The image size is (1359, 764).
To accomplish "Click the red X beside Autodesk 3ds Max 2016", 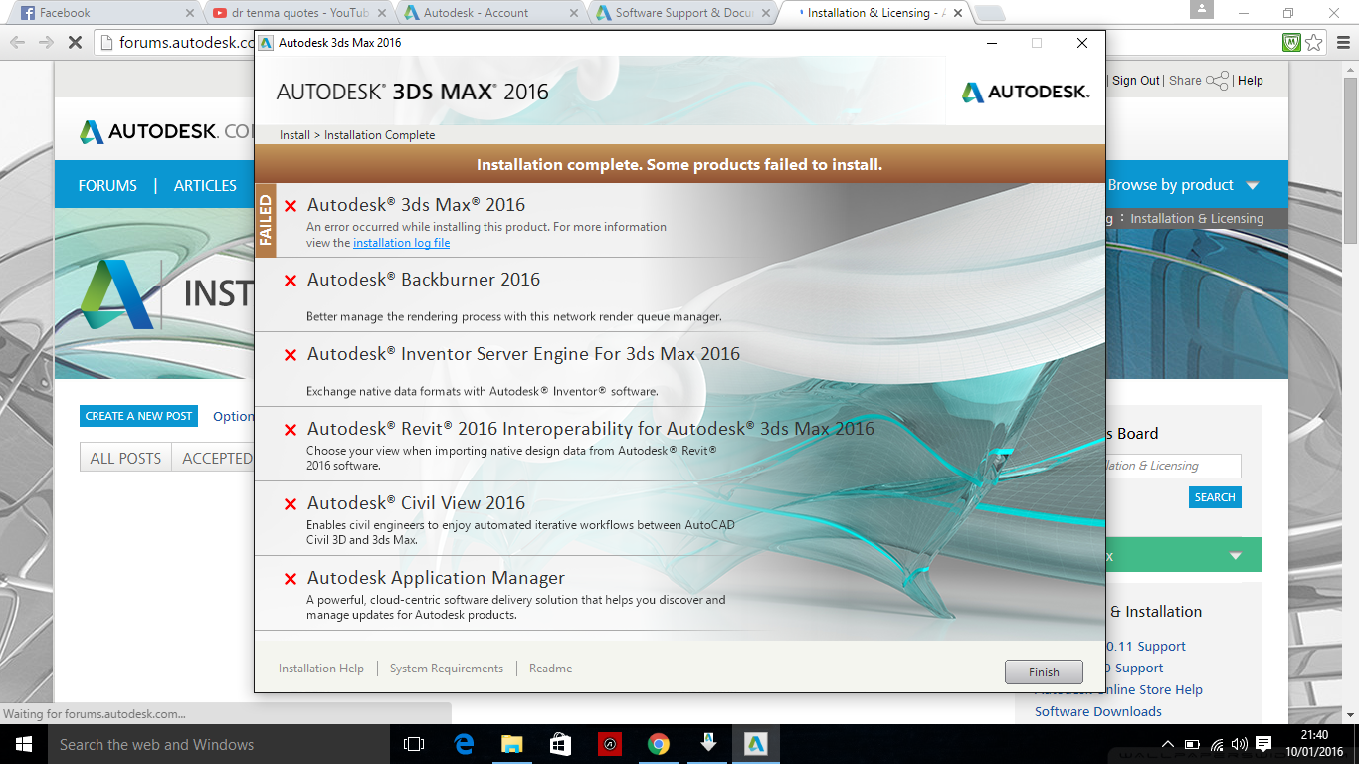I will (291, 206).
